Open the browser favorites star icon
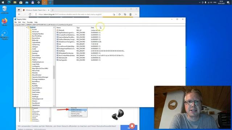The image size is (232, 130). pos(120,14)
